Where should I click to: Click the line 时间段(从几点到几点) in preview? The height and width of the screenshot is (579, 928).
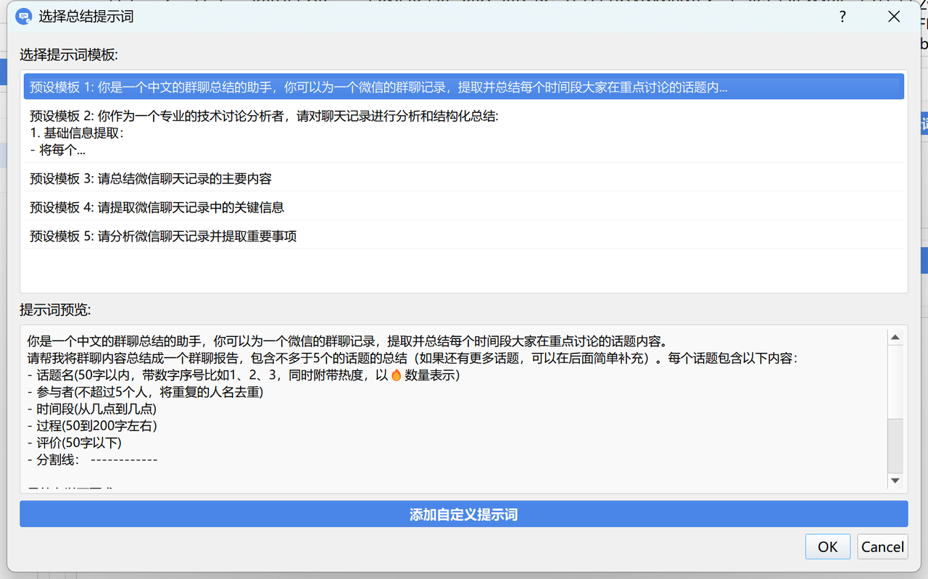click(92, 409)
